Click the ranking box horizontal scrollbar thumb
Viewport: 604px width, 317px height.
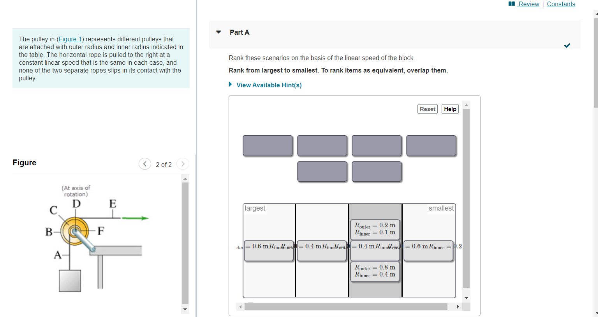coord(346,307)
